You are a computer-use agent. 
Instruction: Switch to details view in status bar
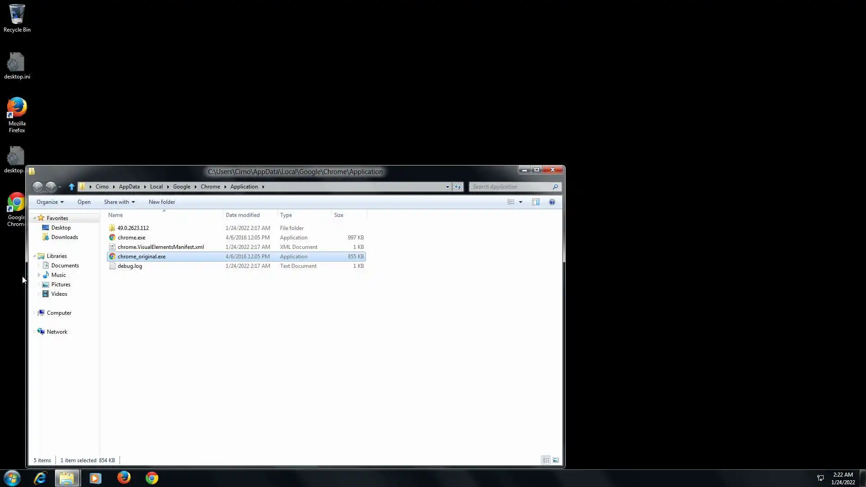point(546,460)
